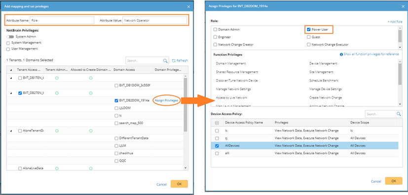Screen dimensions: 408x195
Task: Click the magnifier icon in tenant search box
Action: tap(165, 61)
